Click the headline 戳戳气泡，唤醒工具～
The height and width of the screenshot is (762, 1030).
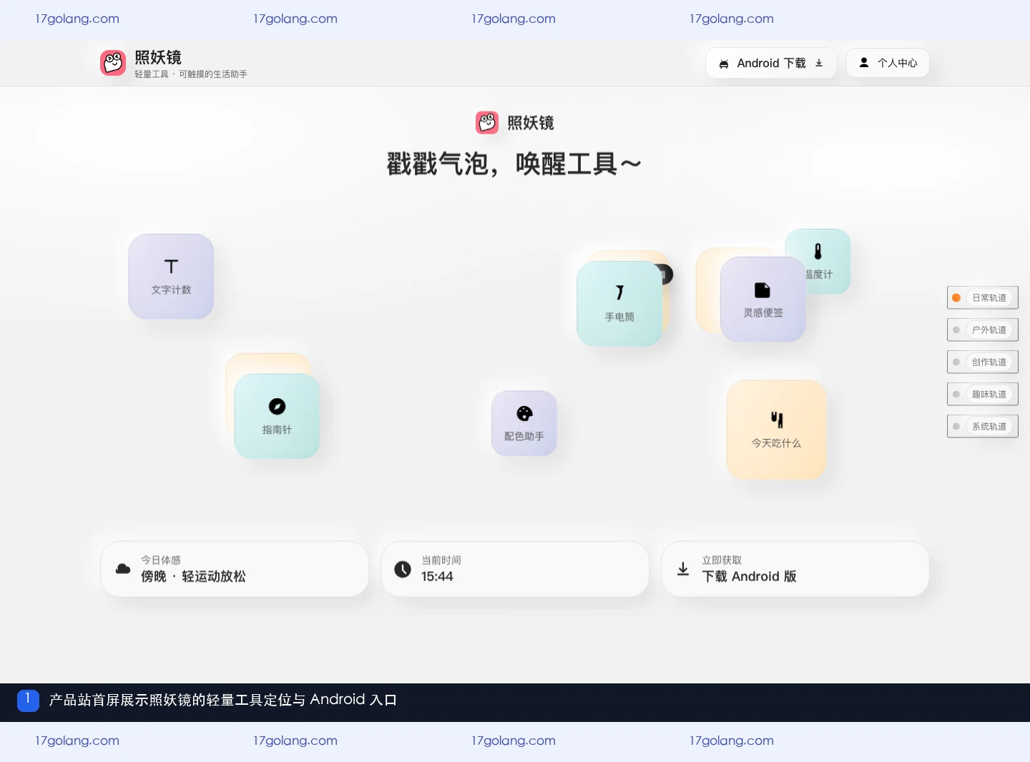[x=514, y=164]
